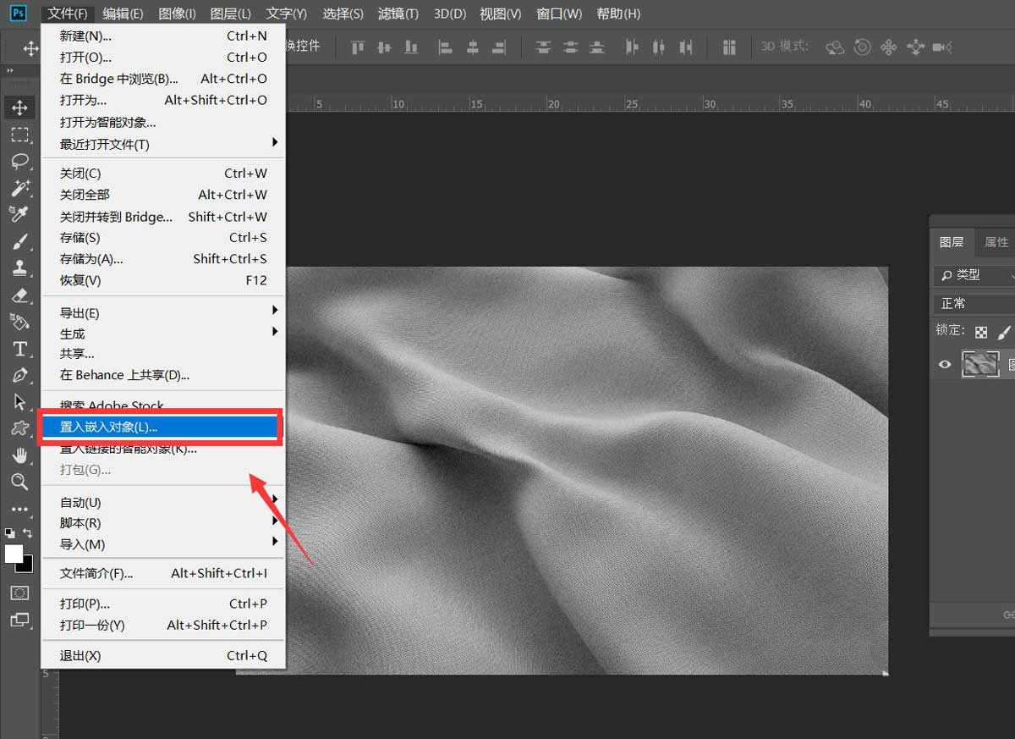Open the 滤镜(T) menu

398,14
